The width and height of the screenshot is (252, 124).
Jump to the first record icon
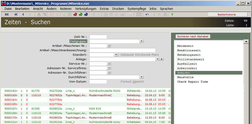tap(7, 15)
